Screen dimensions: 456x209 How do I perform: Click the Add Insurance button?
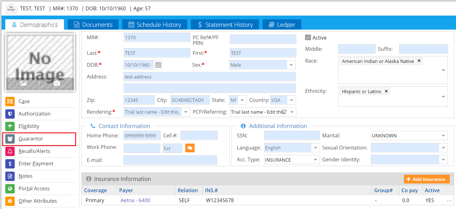(426, 179)
